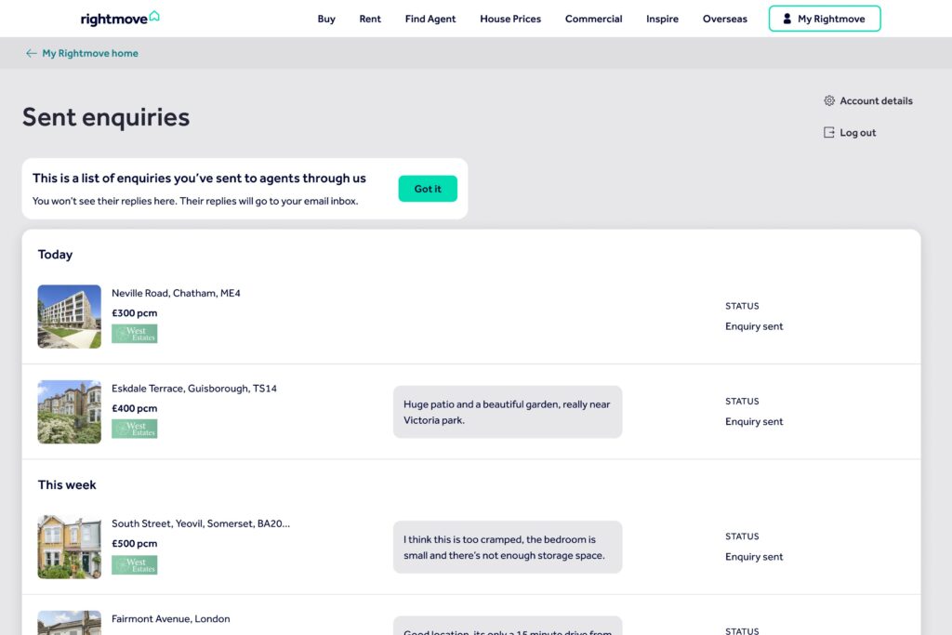Click West Estates logo for South Street
Image resolution: width=952 pixels, height=635 pixels.
pyautogui.click(x=134, y=565)
